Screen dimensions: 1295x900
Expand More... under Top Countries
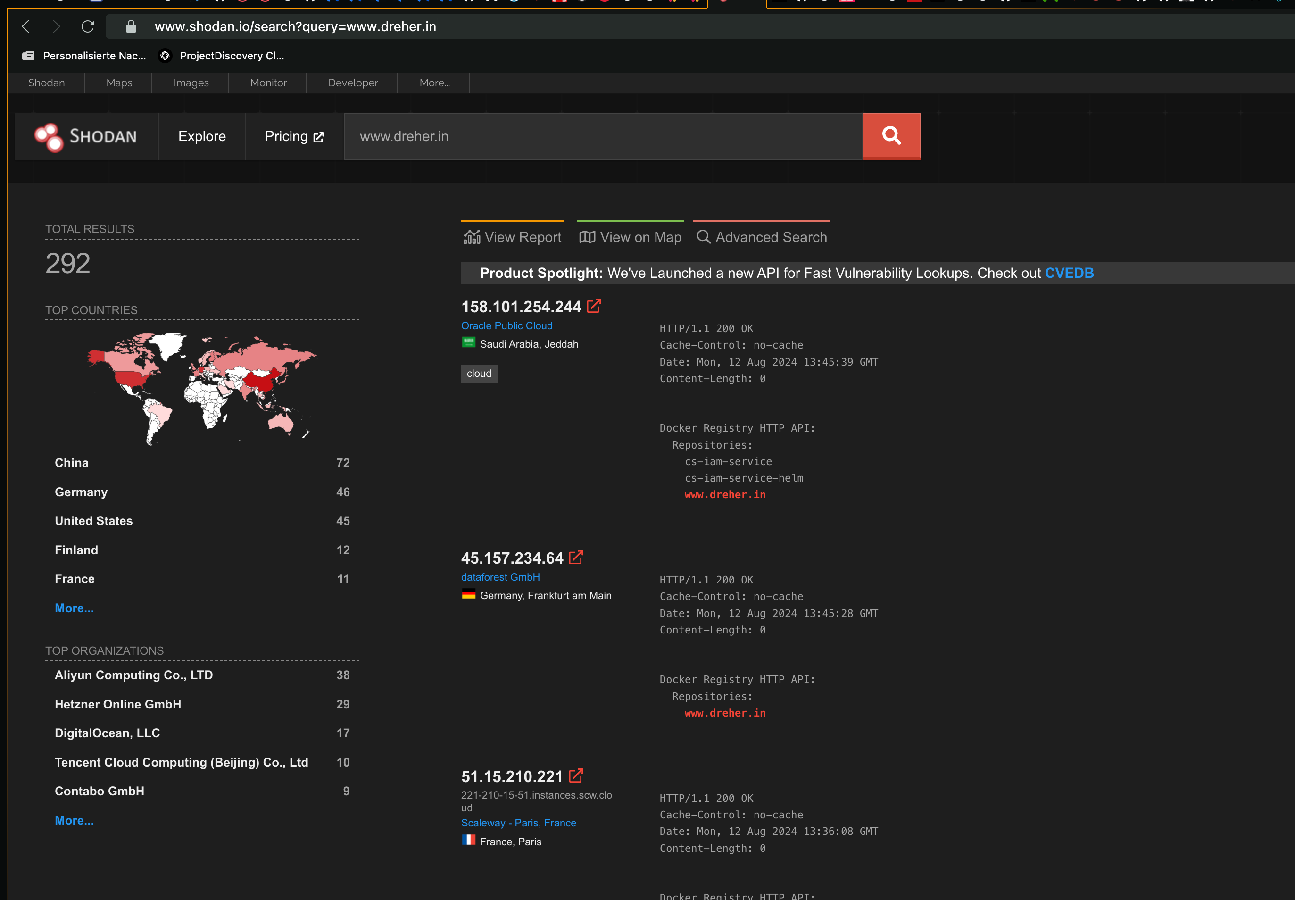74,608
